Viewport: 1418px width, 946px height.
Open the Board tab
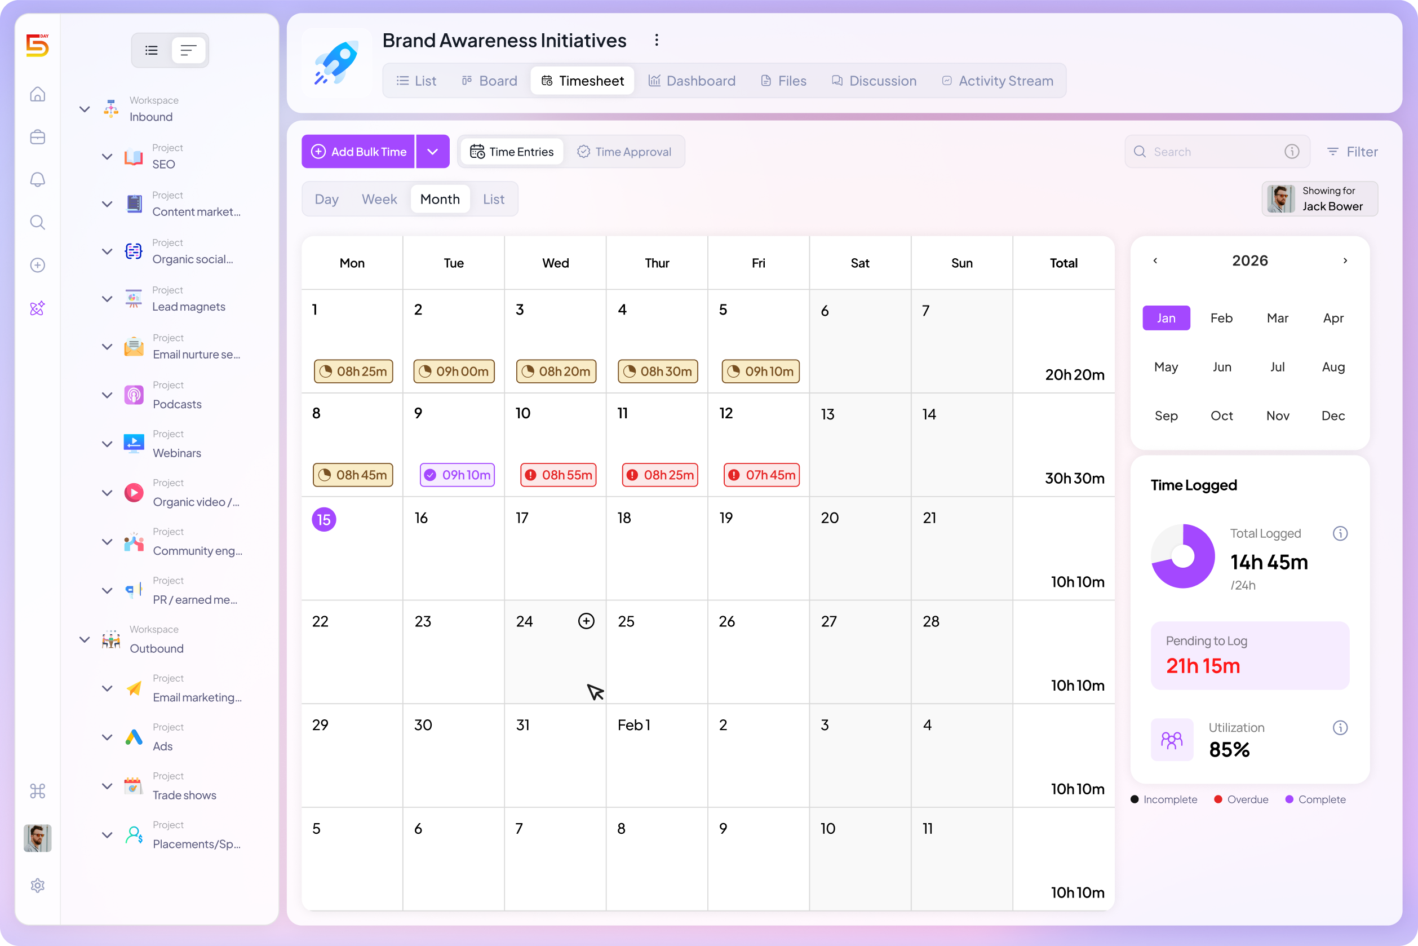point(489,81)
